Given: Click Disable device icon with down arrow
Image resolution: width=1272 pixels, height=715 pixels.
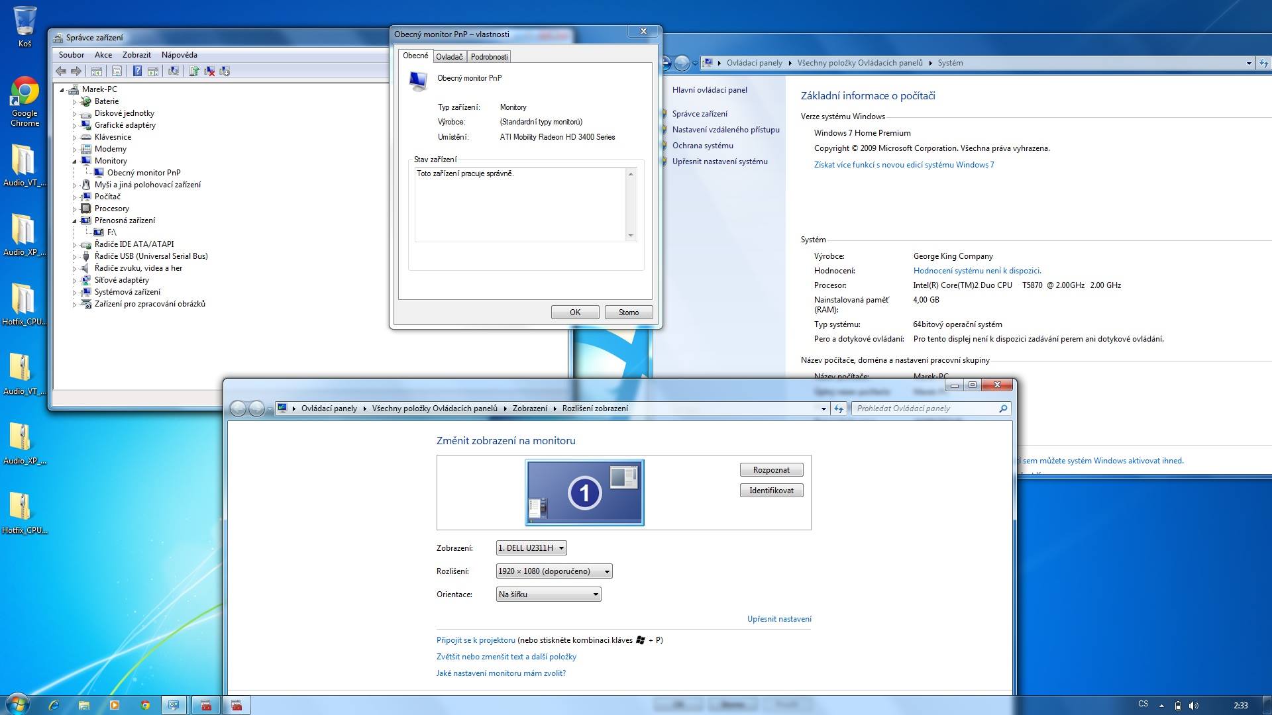Looking at the screenshot, I should (225, 71).
